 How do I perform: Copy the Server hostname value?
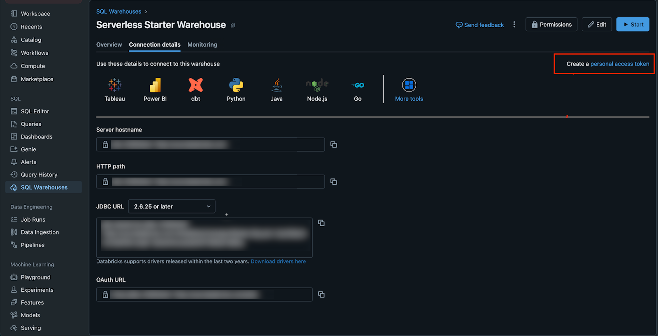333,144
